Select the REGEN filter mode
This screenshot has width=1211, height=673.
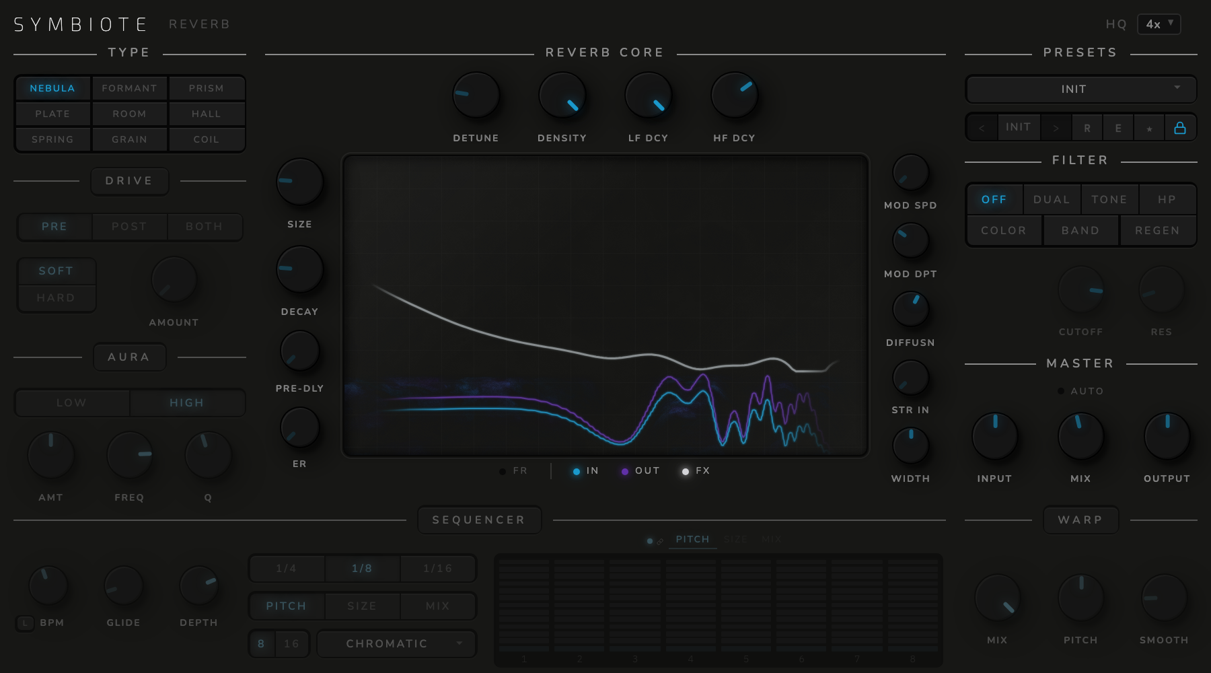click(x=1157, y=231)
